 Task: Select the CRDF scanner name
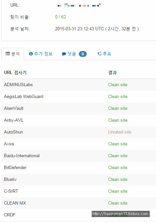[x=10, y=215]
